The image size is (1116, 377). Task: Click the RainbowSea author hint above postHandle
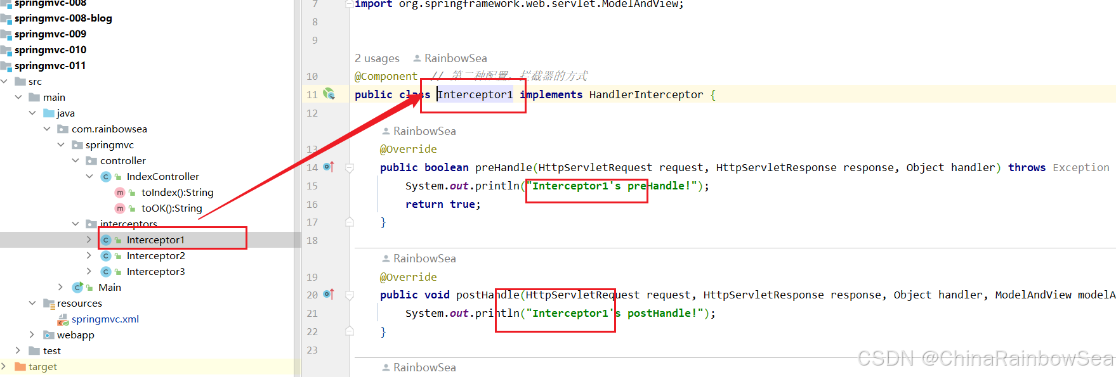418,259
